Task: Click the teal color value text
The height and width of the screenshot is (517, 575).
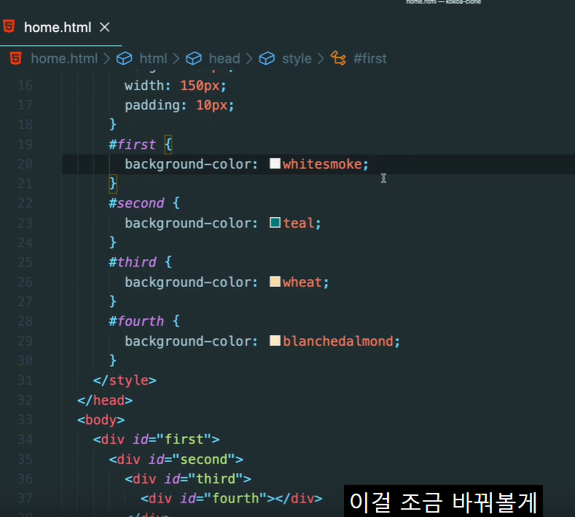Action: [299, 223]
